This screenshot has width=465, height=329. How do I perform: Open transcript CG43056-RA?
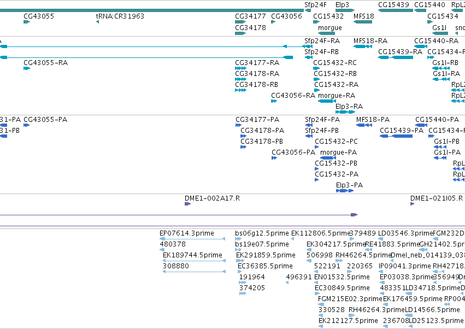(293, 96)
